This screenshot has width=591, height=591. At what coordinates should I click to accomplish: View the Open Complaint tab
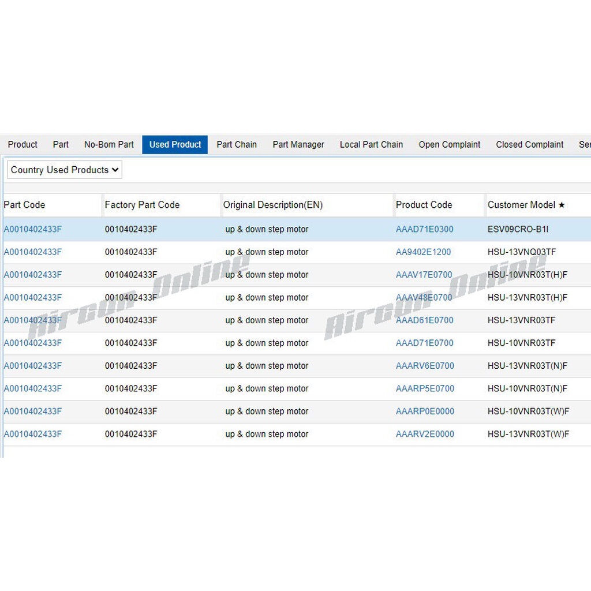click(x=449, y=145)
